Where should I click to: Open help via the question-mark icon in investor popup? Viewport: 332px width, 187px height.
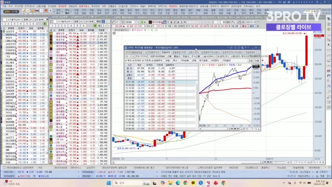pos(248,48)
